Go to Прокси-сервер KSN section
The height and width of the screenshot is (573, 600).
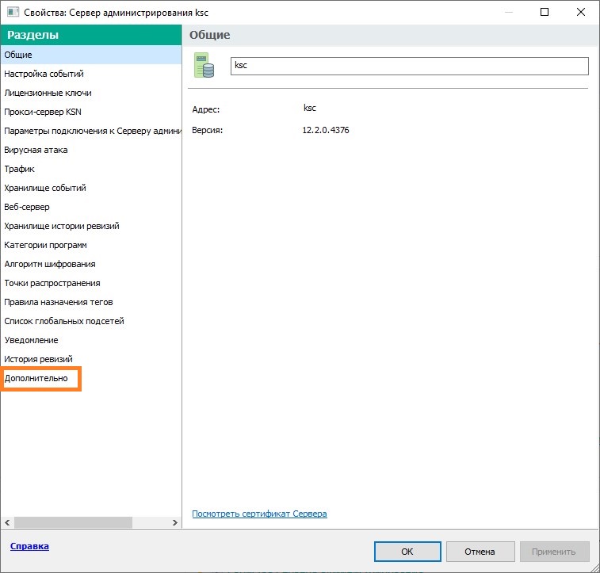[42, 112]
